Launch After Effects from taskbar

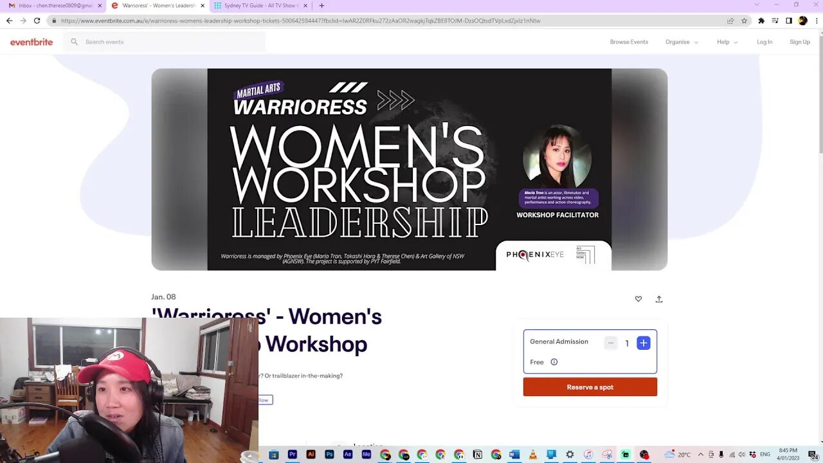pyautogui.click(x=348, y=455)
